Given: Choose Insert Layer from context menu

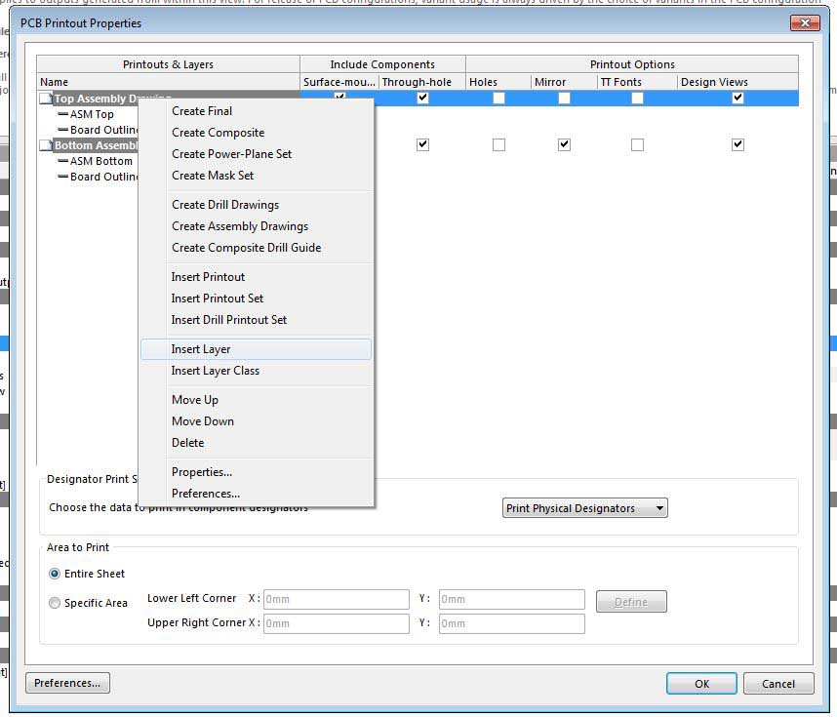Looking at the screenshot, I should click(x=201, y=349).
